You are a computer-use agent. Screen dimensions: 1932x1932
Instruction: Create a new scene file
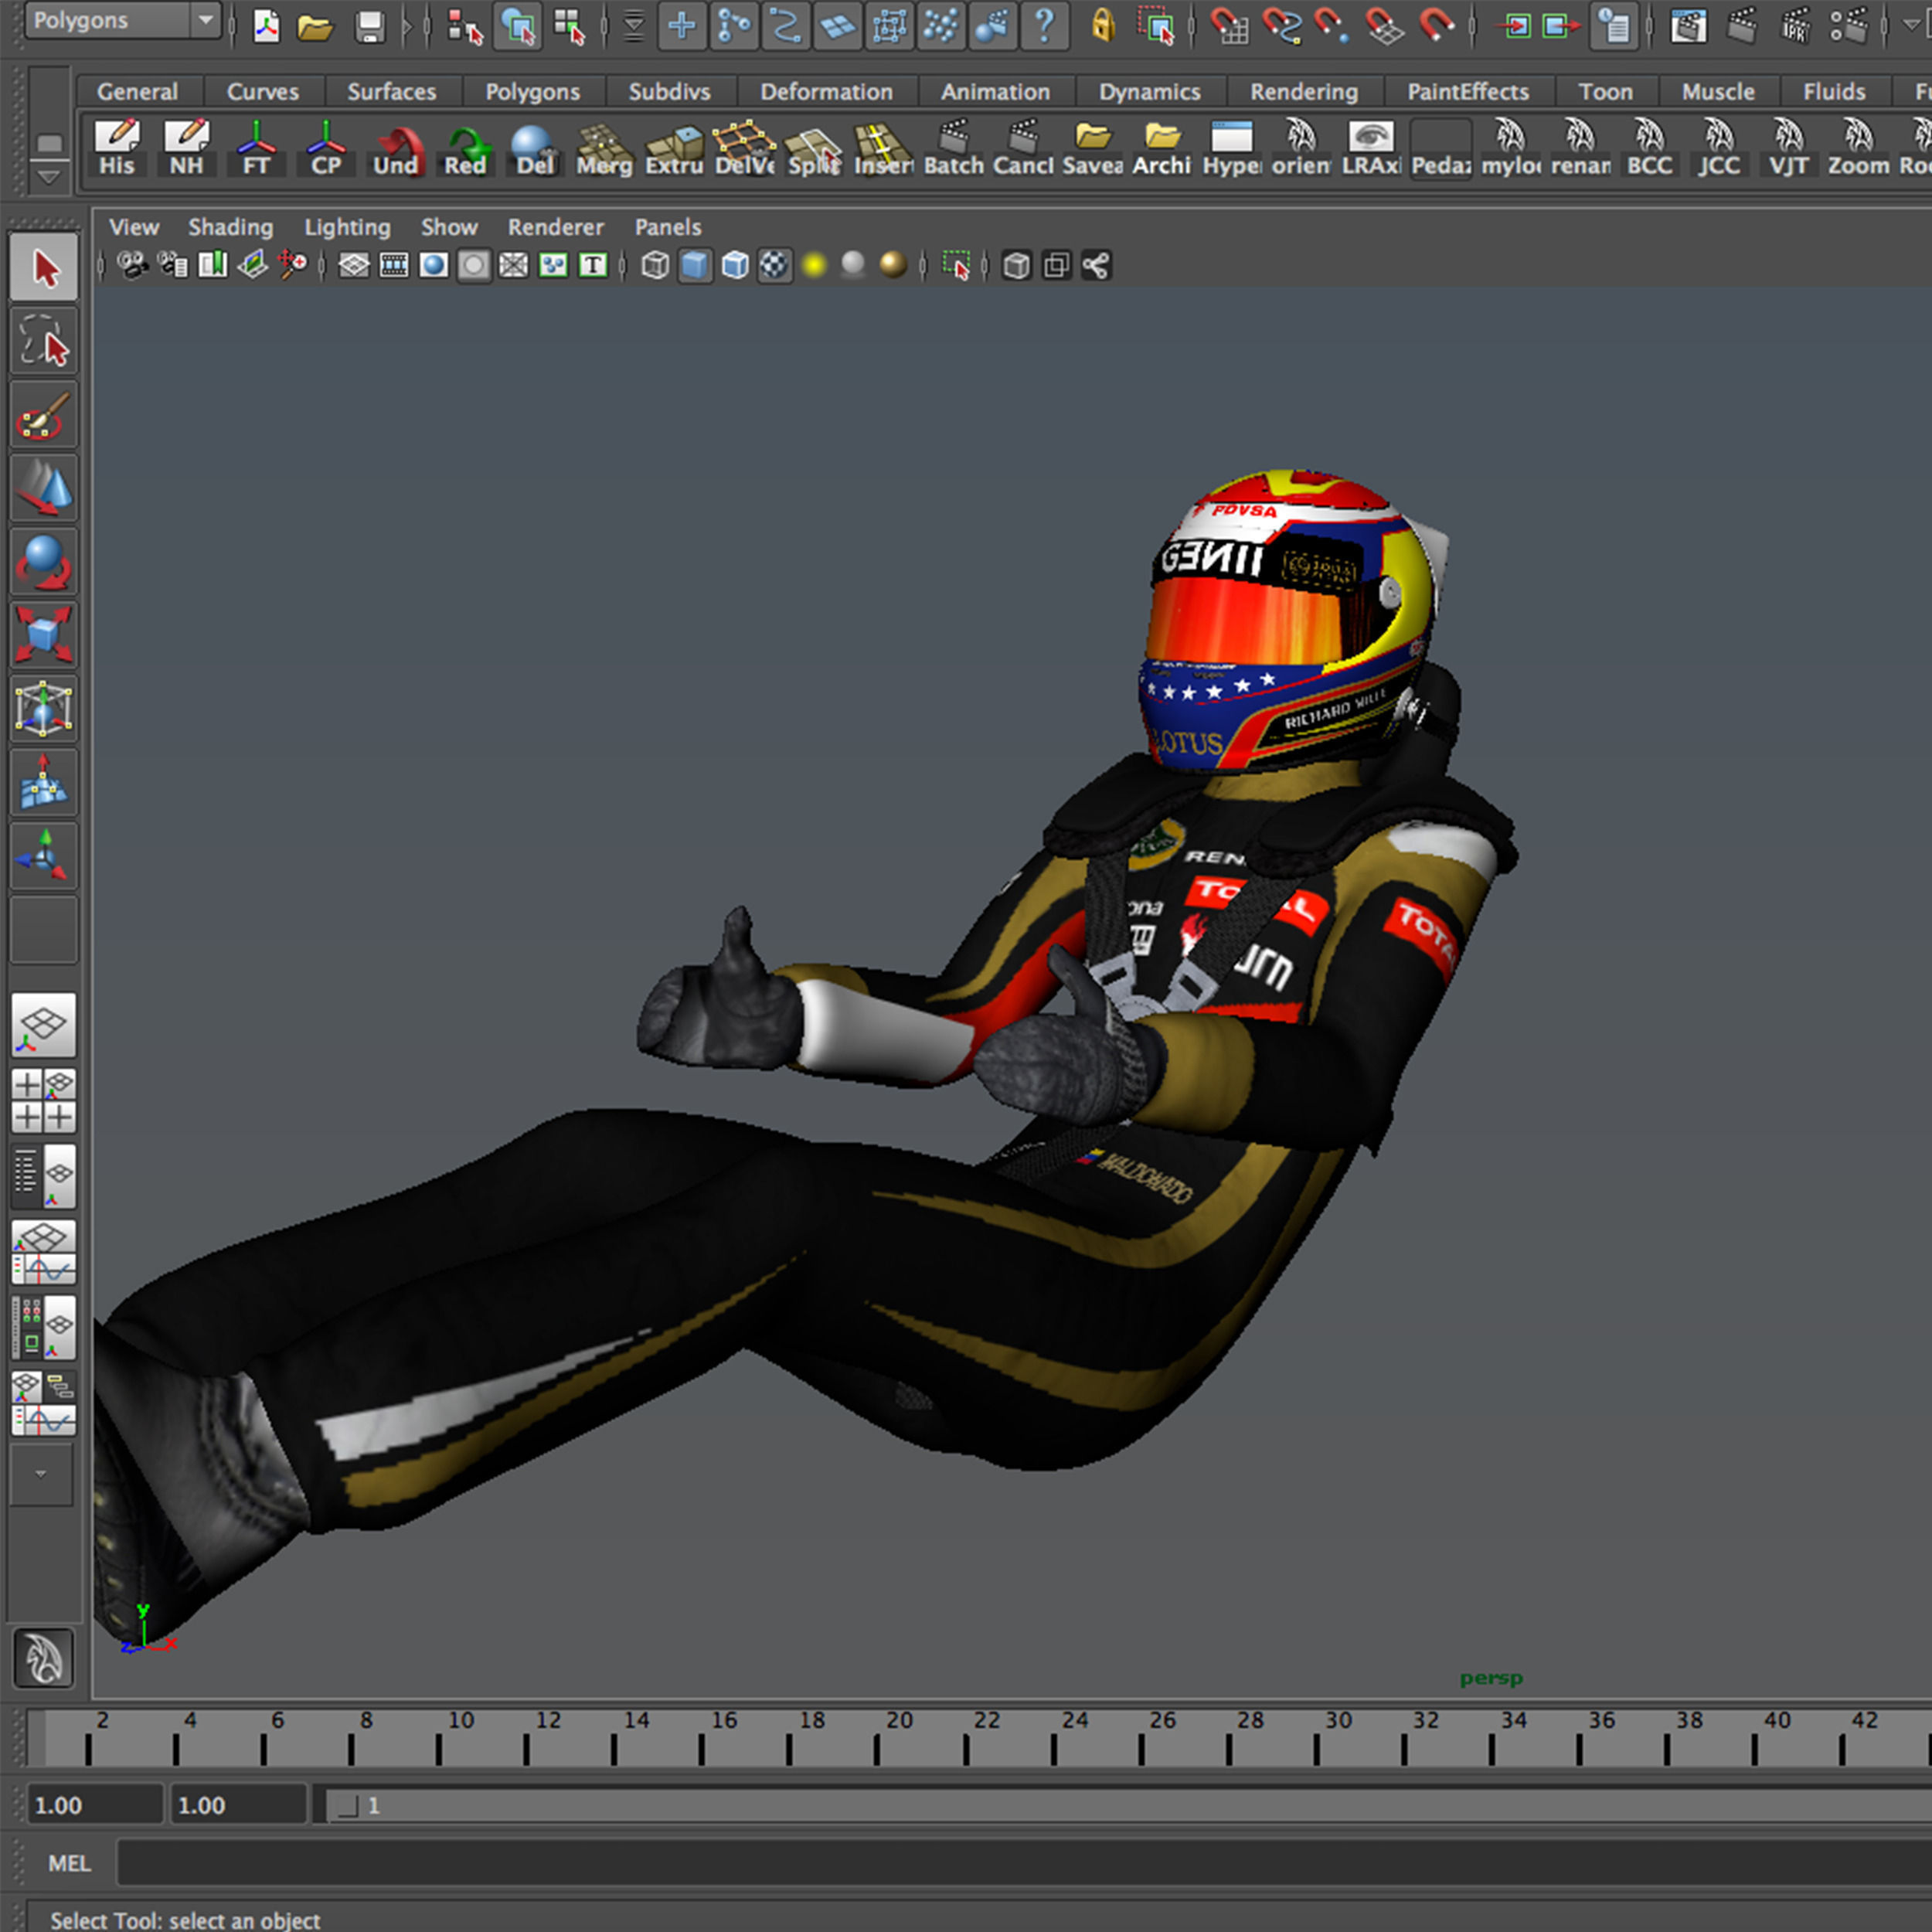pos(266,26)
